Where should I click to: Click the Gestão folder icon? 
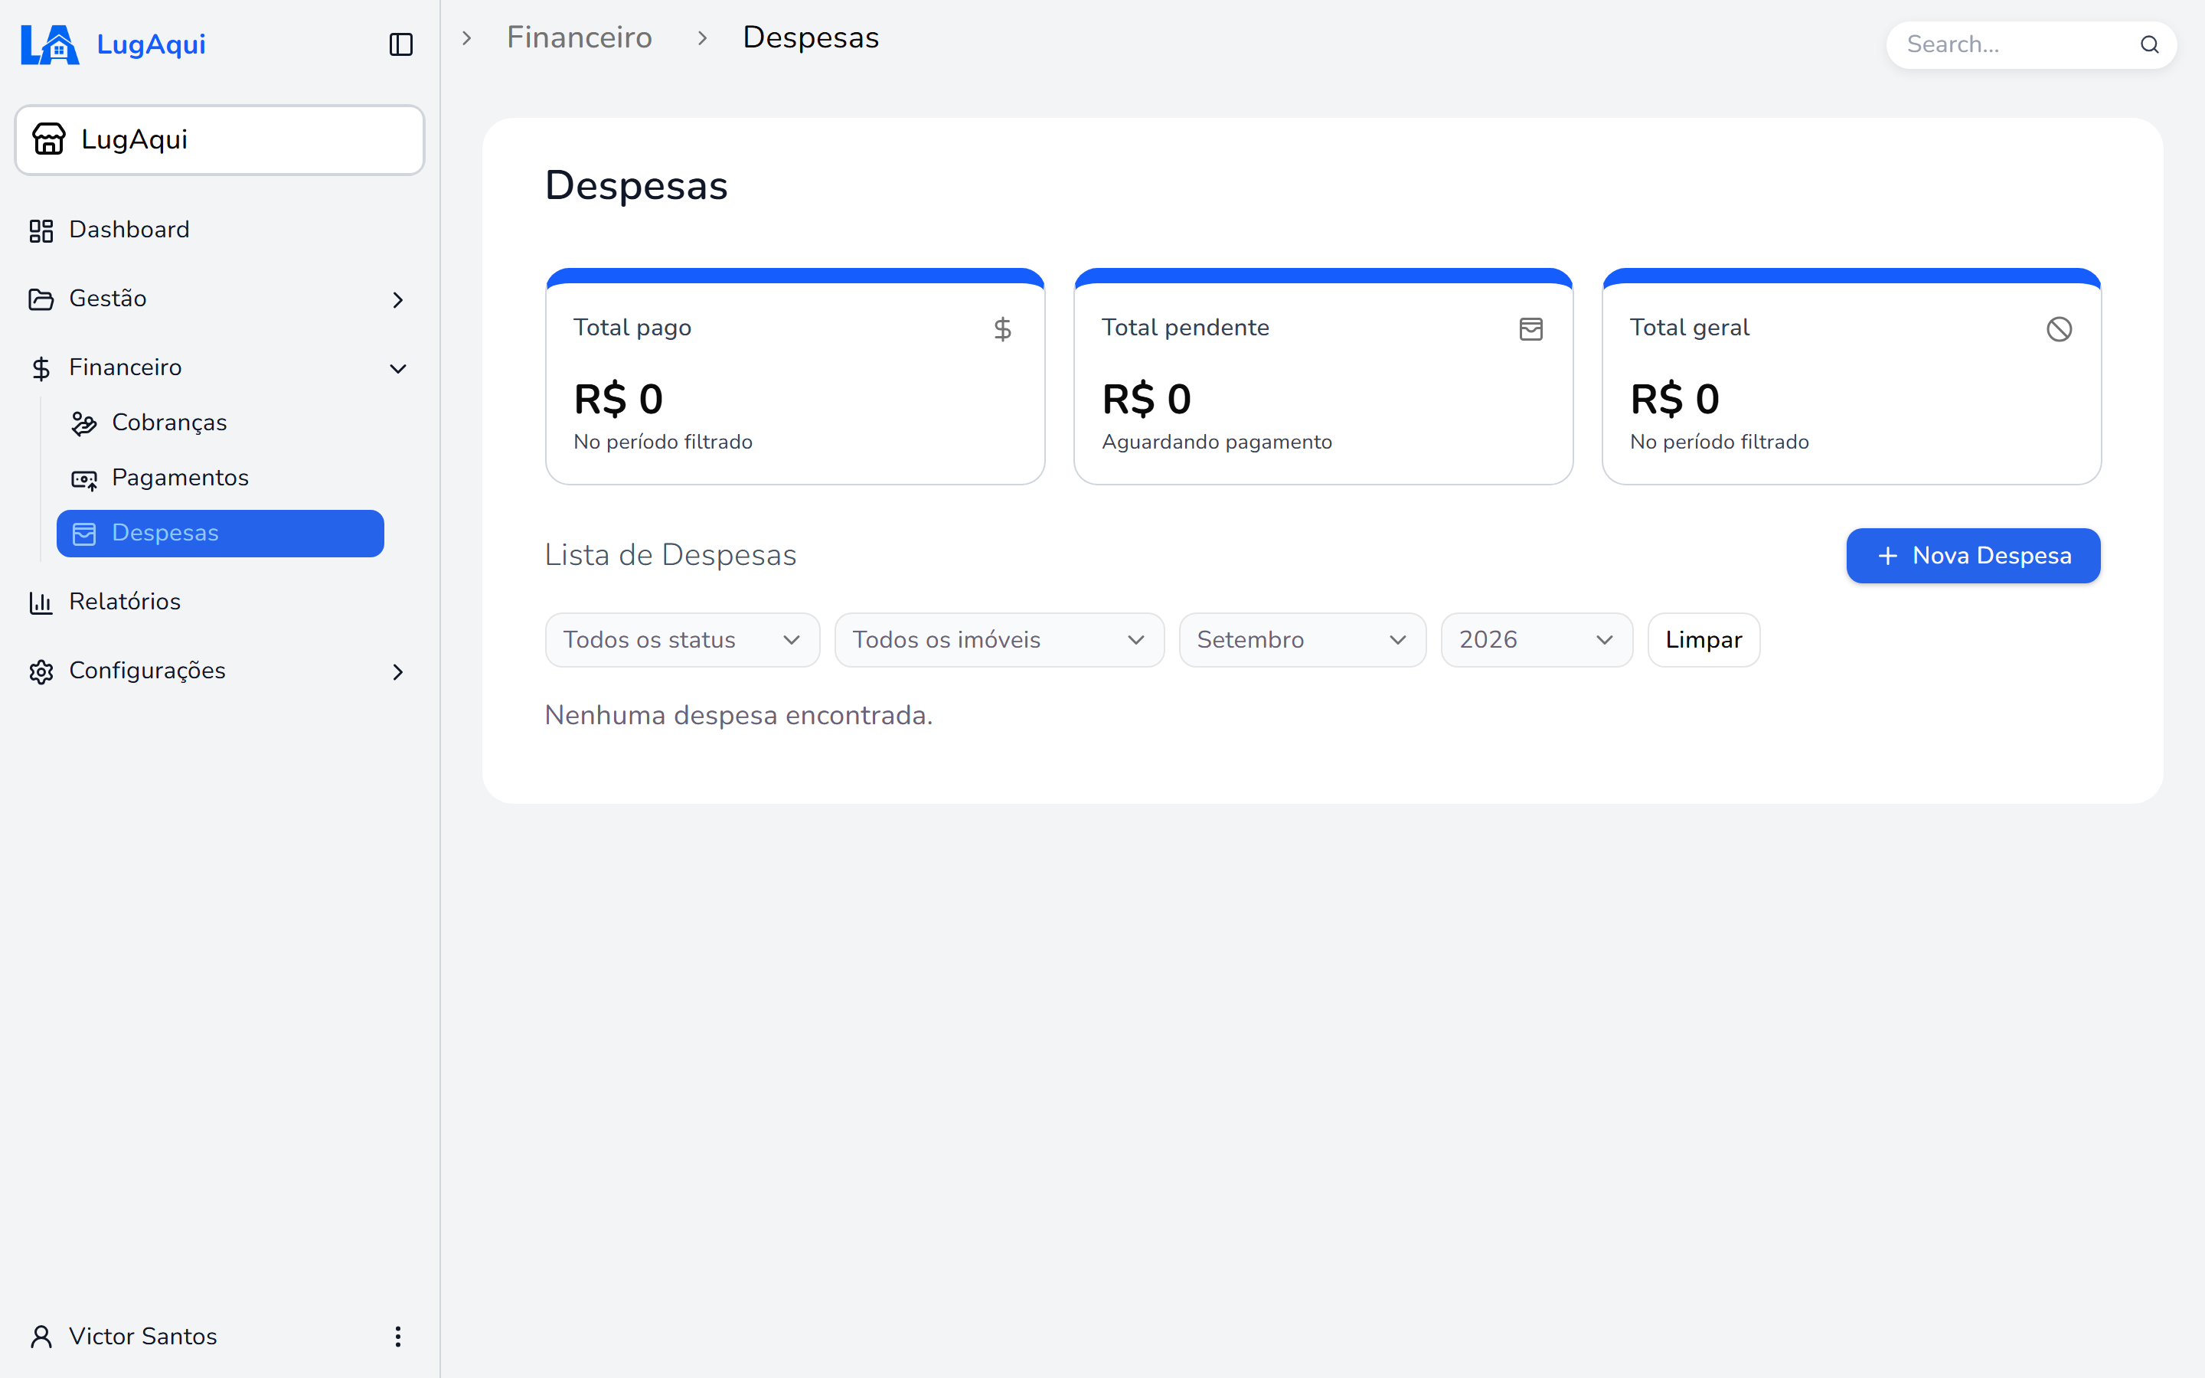[x=41, y=300]
